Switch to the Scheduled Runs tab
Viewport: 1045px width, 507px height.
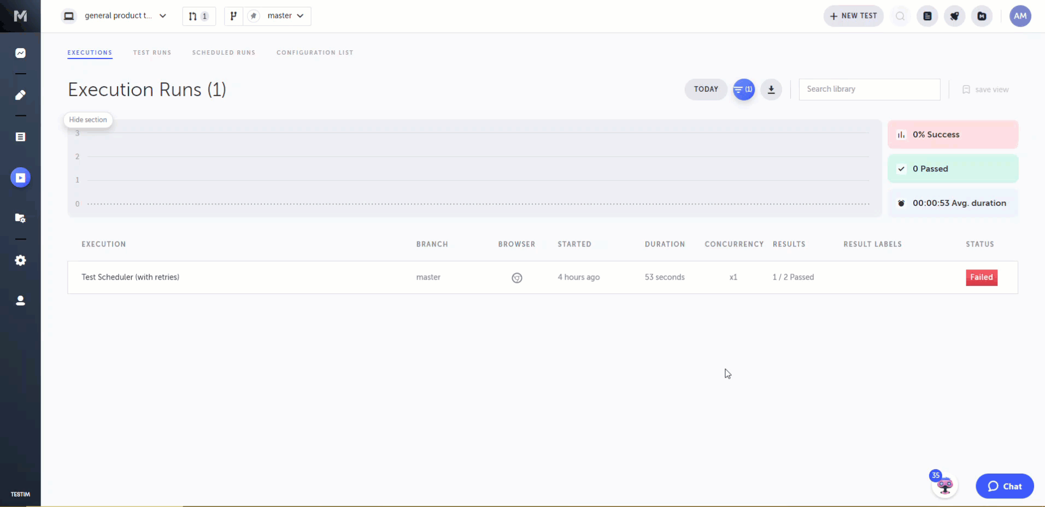click(224, 52)
